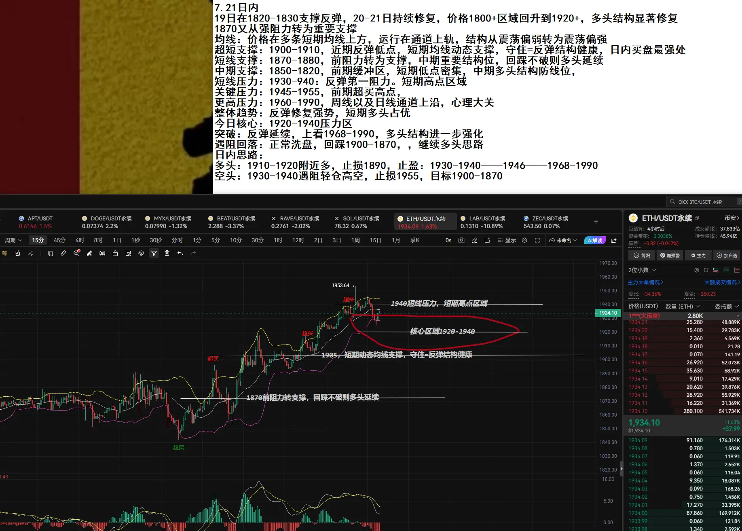Screen dimensions: 742x531
Task: Expand the 2位小数 decimal dropdown
Action: tap(643, 270)
